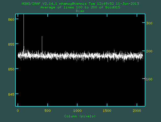Image resolution: width=161 pixels, height=122 pixels.
Task: Click the second spike near column 400
Action: 42,46
